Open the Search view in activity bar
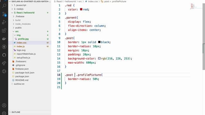This screenshot has height=115, width=205. click(4, 6)
